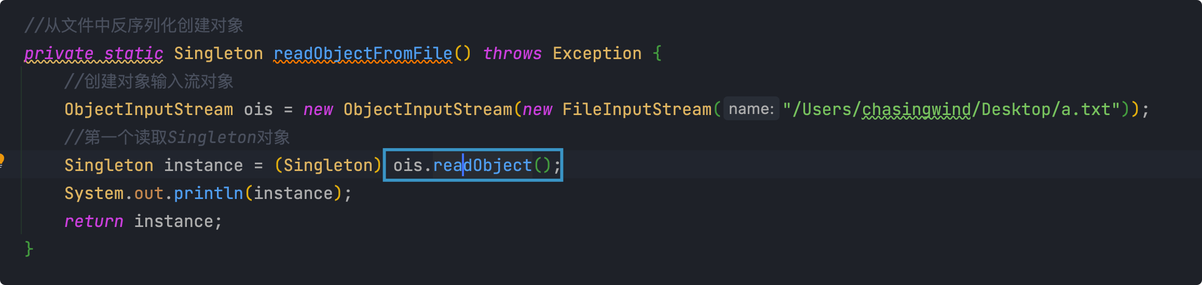Click the 'return' keyword
1202x285 pixels.
pyautogui.click(x=94, y=221)
